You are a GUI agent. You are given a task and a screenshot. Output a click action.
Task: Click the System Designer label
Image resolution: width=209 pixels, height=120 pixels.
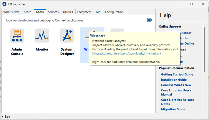pyautogui.click(x=67, y=51)
